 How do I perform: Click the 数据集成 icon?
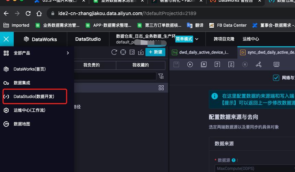click(6, 83)
